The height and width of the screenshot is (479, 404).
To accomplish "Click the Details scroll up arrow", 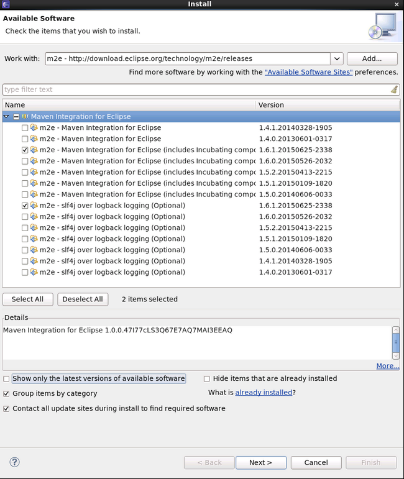I will pyautogui.click(x=396, y=330).
